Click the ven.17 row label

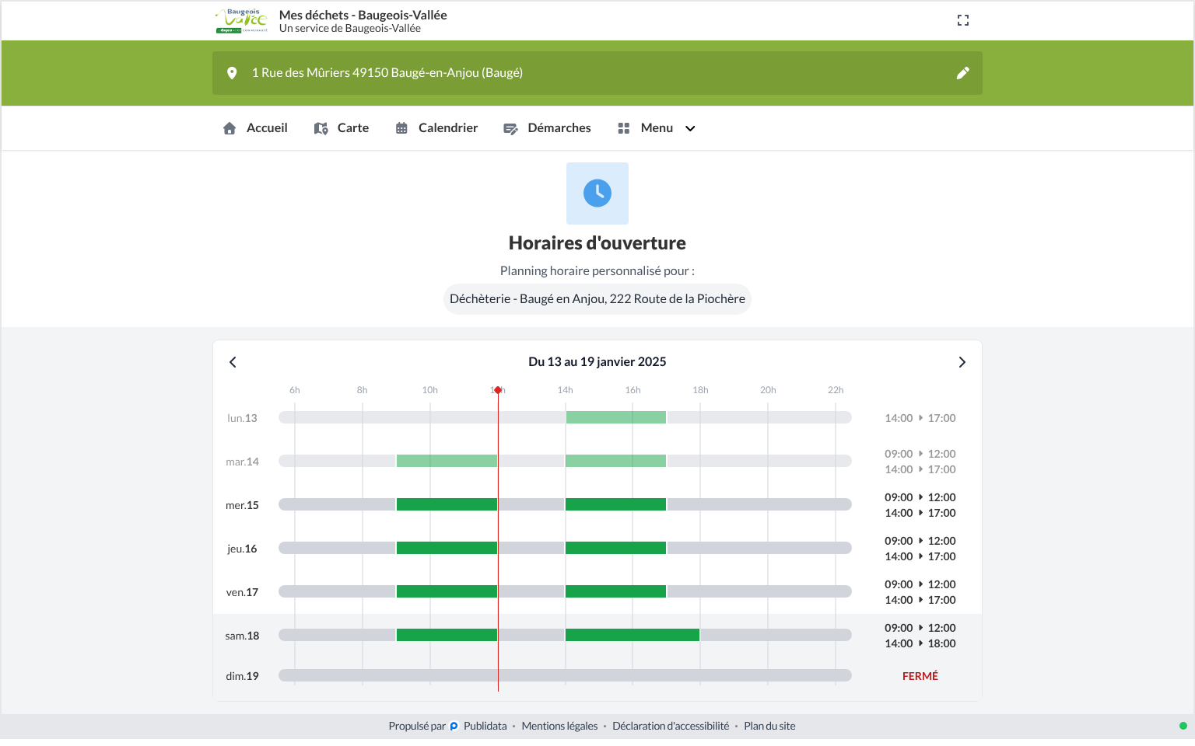pos(242,592)
